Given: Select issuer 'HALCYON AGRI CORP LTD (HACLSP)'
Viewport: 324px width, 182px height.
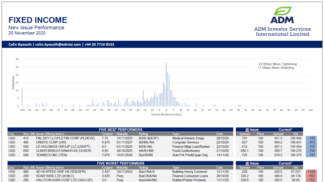Looking at the screenshot, I should coord(64,180).
